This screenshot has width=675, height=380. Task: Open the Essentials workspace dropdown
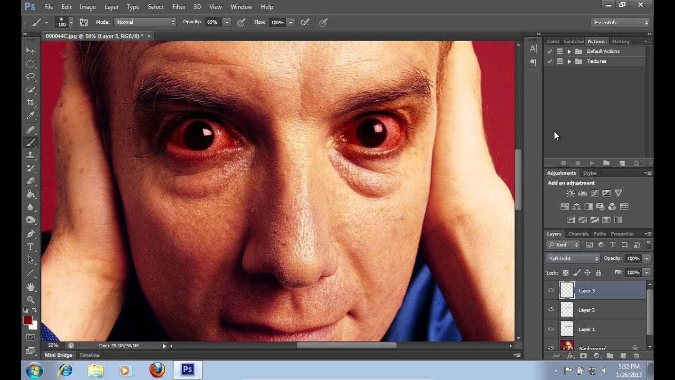point(621,22)
